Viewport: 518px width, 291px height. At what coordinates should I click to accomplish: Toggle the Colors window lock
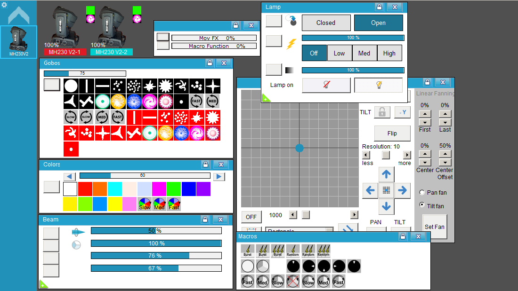[x=205, y=165]
